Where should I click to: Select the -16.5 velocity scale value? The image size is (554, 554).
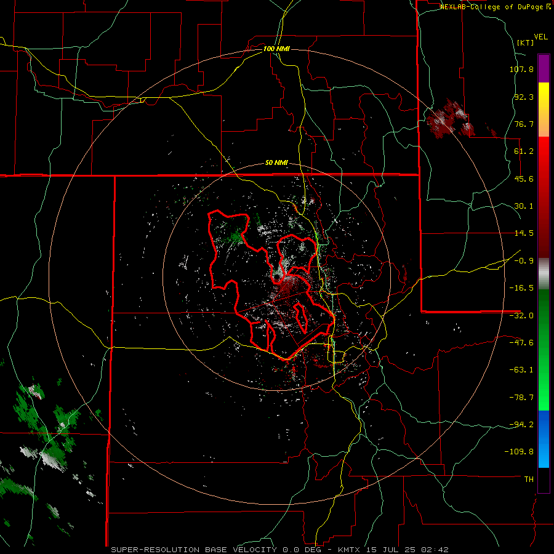(x=521, y=288)
